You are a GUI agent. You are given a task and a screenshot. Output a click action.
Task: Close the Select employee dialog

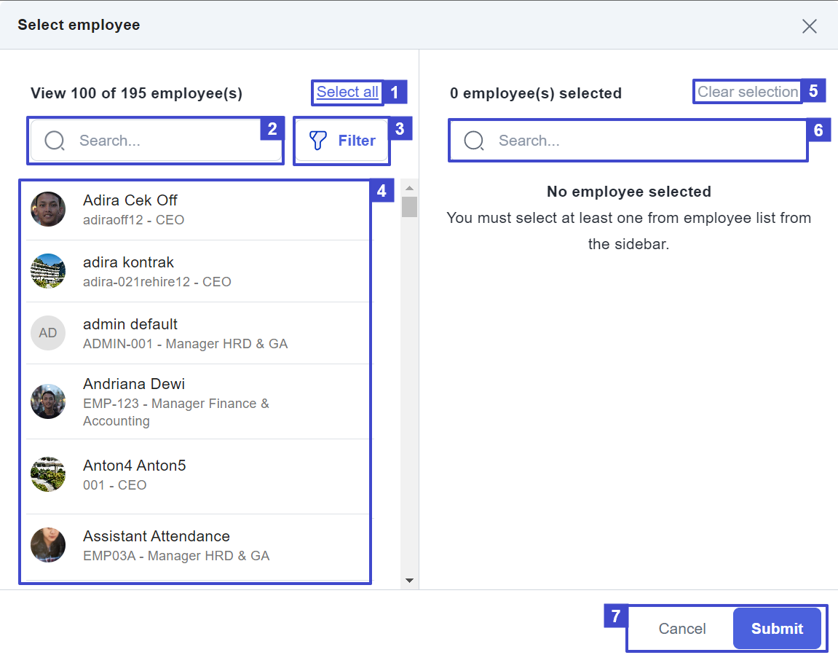(809, 26)
